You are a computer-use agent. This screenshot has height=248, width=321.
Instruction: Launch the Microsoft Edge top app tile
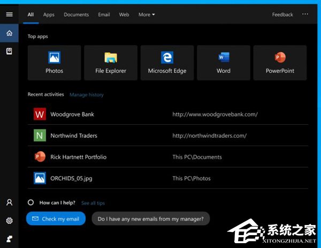pyautogui.click(x=167, y=63)
